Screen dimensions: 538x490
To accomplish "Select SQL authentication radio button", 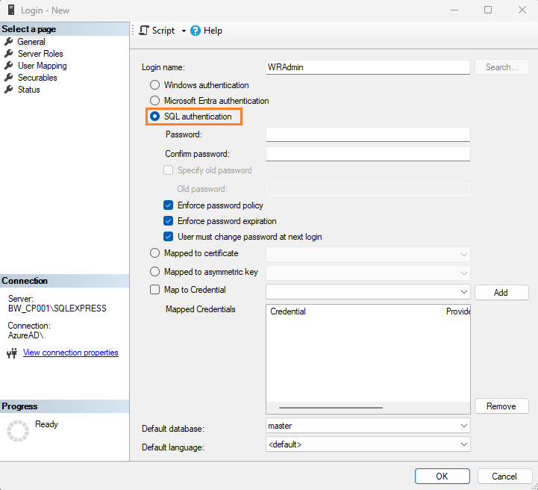I will click(x=154, y=117).
